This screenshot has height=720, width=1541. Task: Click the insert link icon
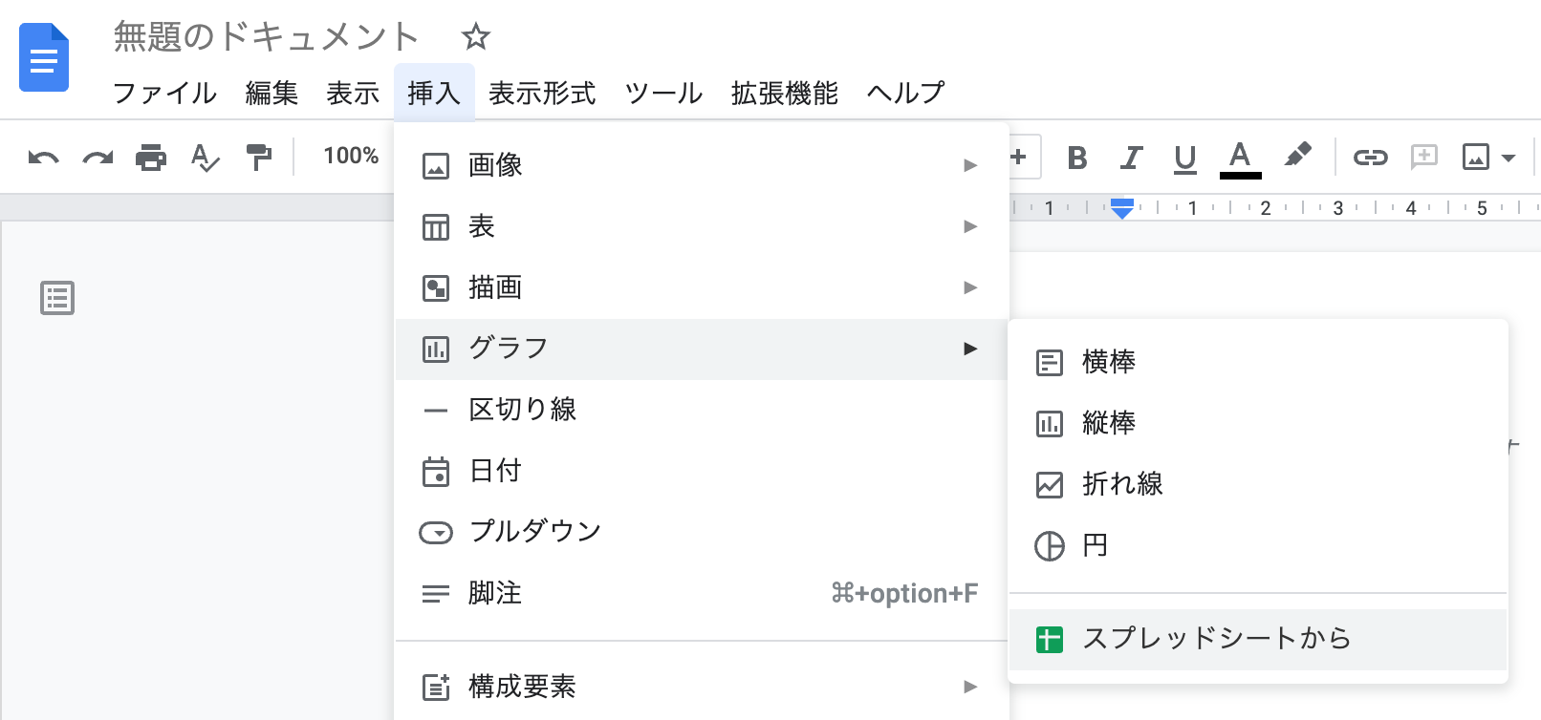[1369, 158]
